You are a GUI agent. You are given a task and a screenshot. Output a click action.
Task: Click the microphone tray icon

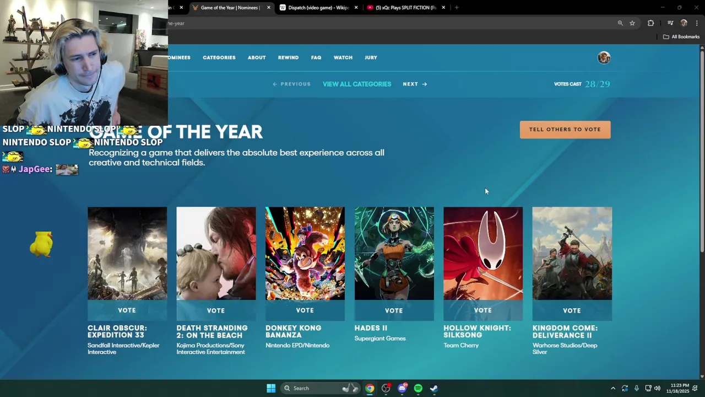click(636, 388)
